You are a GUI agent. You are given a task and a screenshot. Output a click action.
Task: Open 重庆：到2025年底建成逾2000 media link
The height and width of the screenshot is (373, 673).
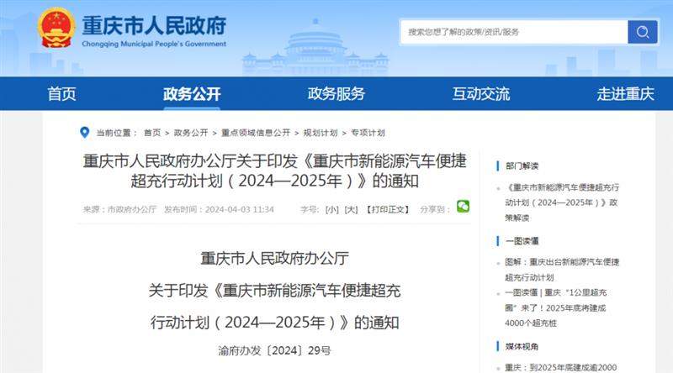point(560,367)
